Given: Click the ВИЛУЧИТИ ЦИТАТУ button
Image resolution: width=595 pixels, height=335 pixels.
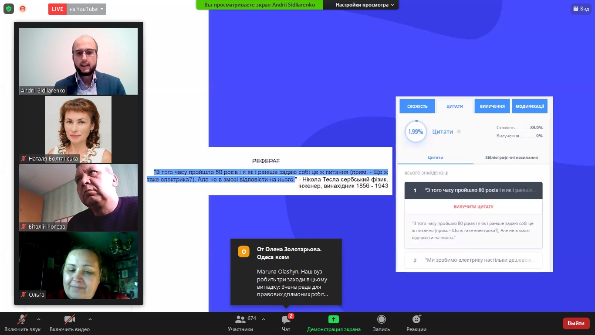Looking at the screenshot, I should click(473, 207).
